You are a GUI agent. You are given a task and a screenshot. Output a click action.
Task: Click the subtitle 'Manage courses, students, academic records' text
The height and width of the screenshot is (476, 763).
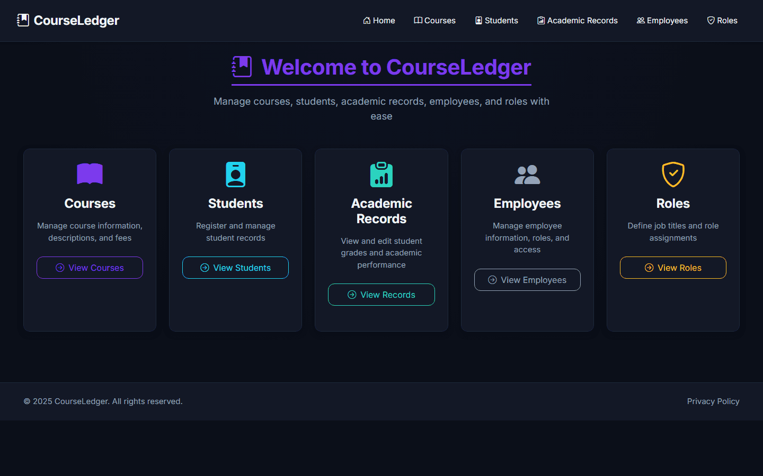point(381,108)
